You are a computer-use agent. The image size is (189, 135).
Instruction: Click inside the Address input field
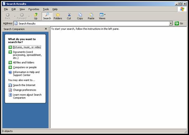coord(94,23)
